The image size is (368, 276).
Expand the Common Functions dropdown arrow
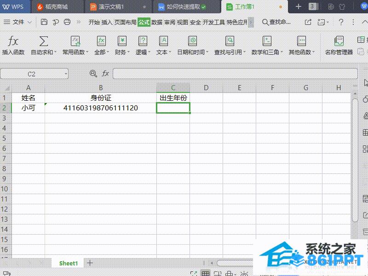(x=87, y=52)
